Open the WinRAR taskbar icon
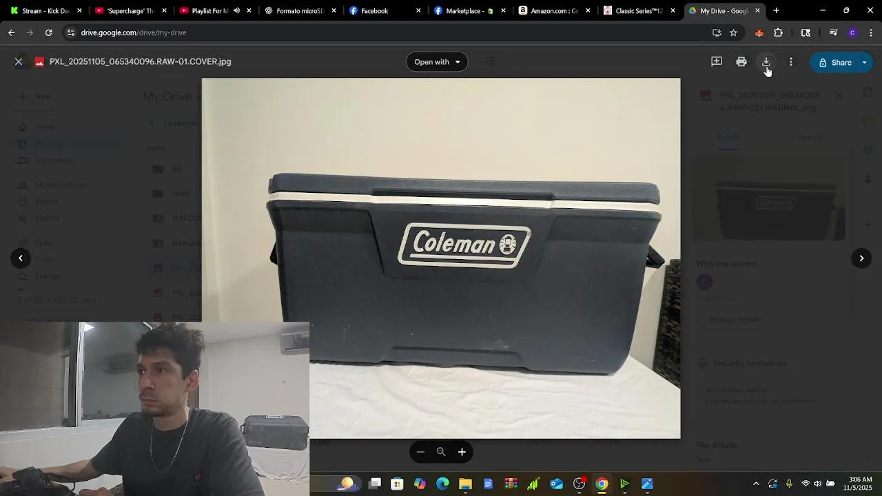The image size is (882, 496). coord(511,484)
